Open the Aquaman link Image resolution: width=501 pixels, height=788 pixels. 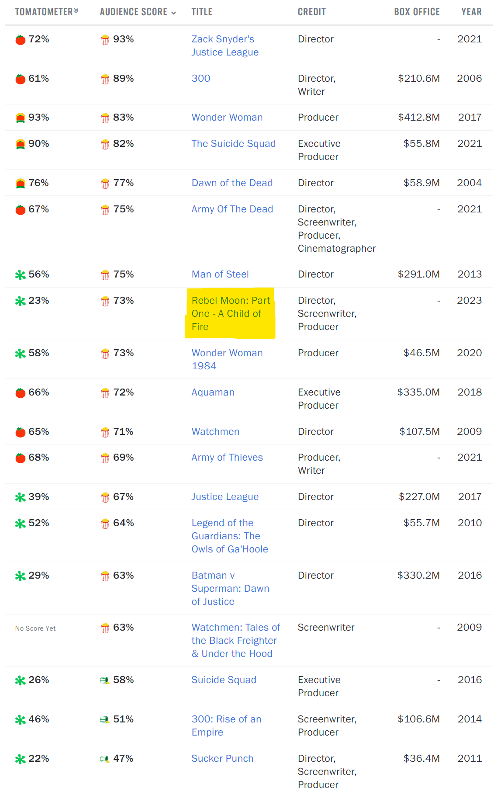click(x=213, y=392)
